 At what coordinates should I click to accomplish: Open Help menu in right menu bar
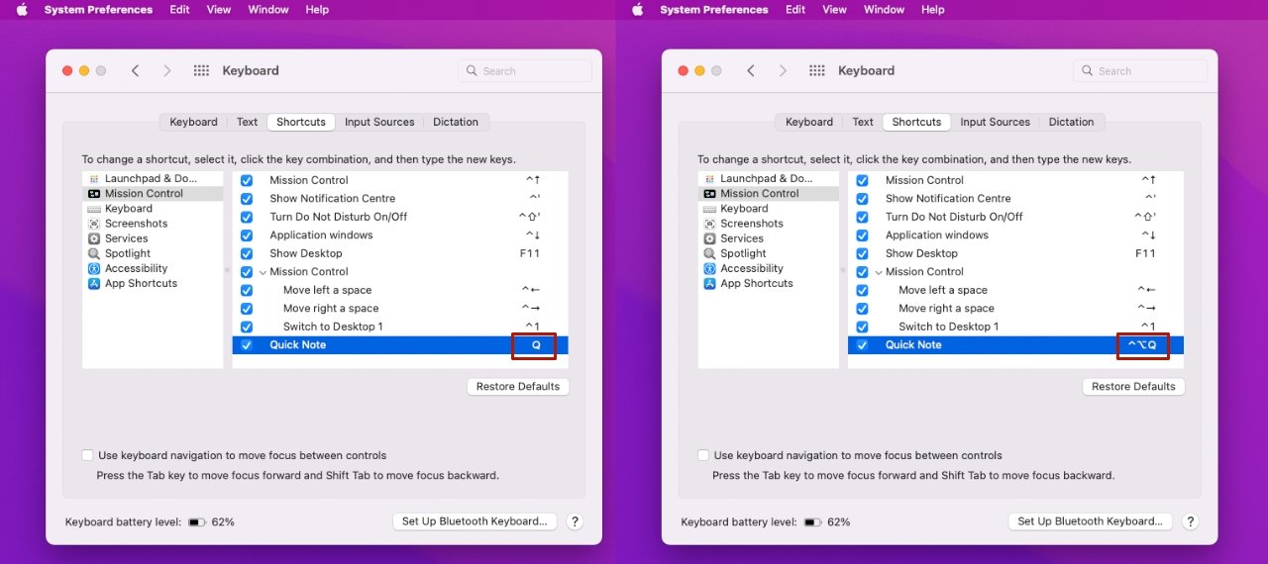[x=933, y=9]
